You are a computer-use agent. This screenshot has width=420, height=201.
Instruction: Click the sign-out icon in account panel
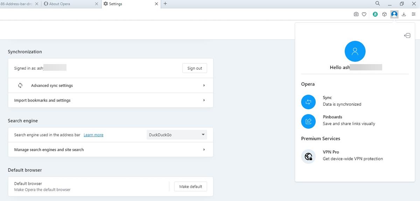[x=407, y=35]
